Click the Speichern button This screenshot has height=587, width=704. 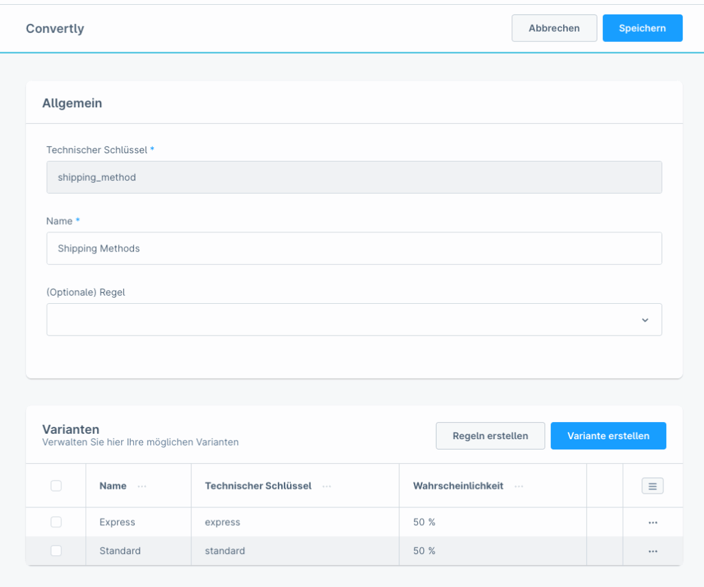(642, 28)
